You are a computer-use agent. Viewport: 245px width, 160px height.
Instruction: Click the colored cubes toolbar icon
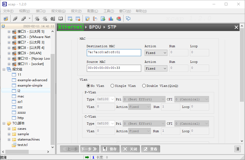click(119, 19)
